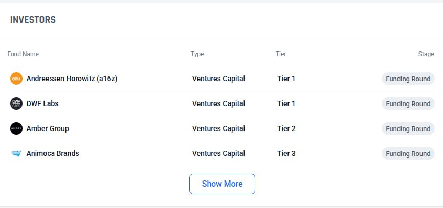
Task: Click the Amber Group round logo
Action: click(16, 128)
